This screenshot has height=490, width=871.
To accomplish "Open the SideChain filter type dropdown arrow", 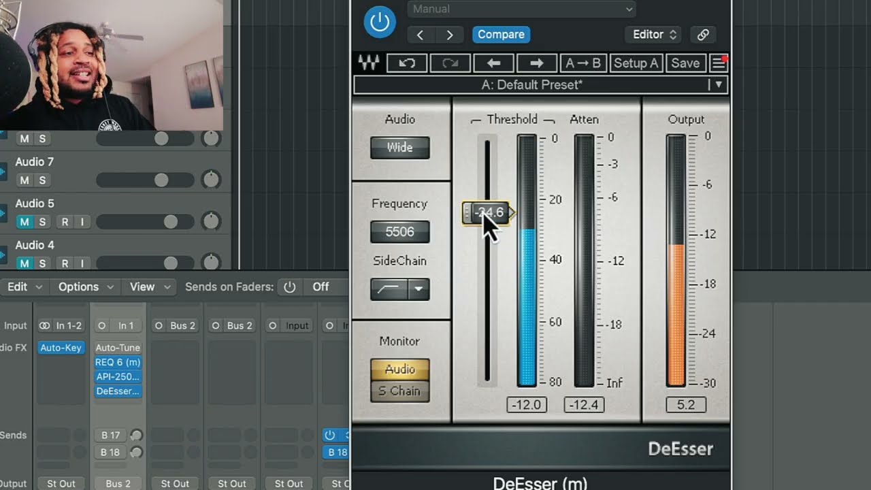I will (418, 289).
